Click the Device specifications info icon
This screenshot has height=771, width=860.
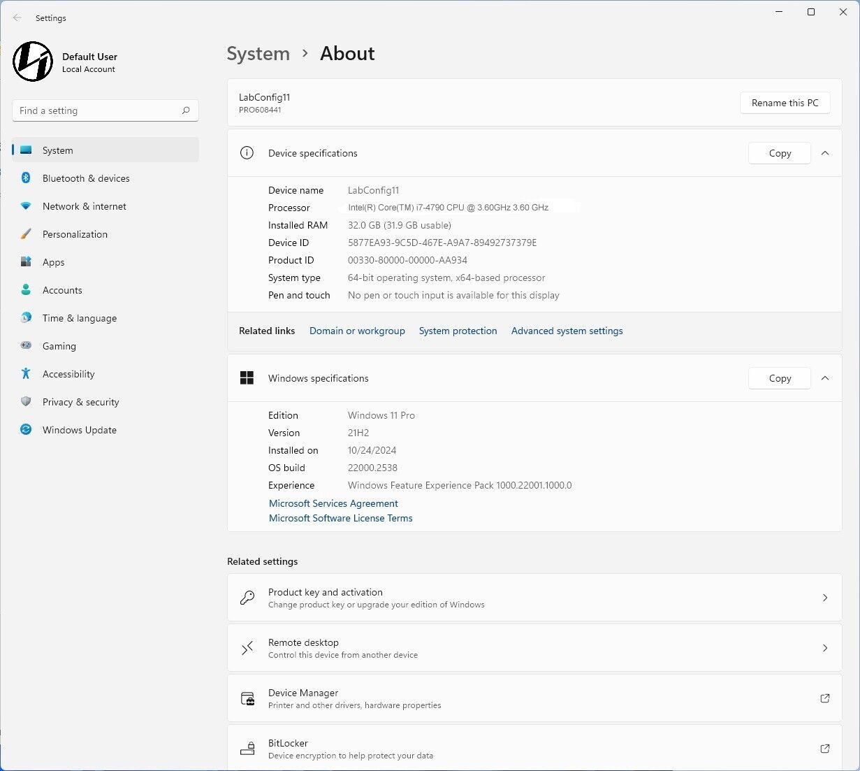click(x=247, y=153)
